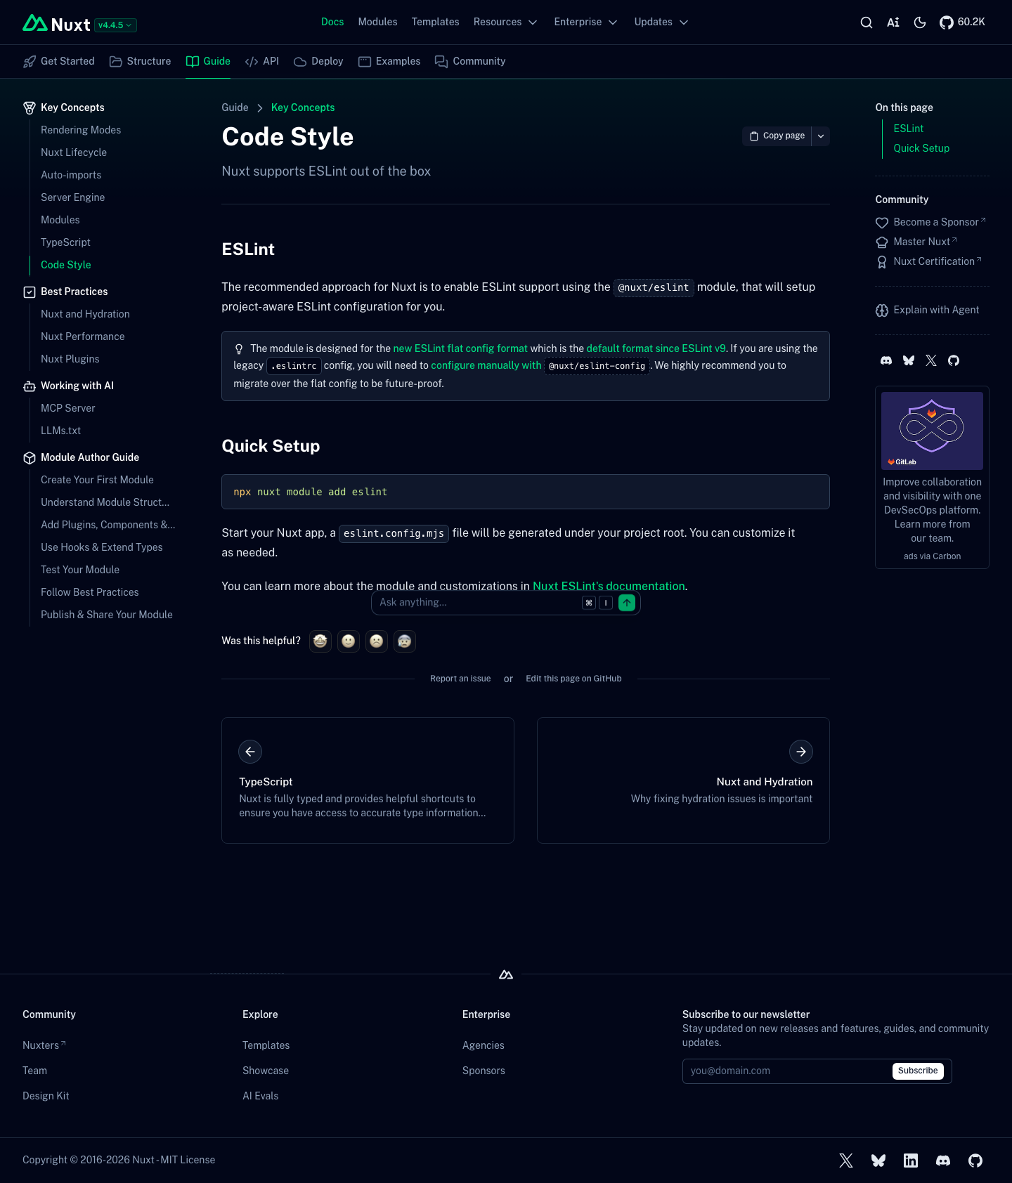The width and height of the screenshot is (1012, 1183).
Task: Open new ESLint flat config format link
Action: pos(460,349)
